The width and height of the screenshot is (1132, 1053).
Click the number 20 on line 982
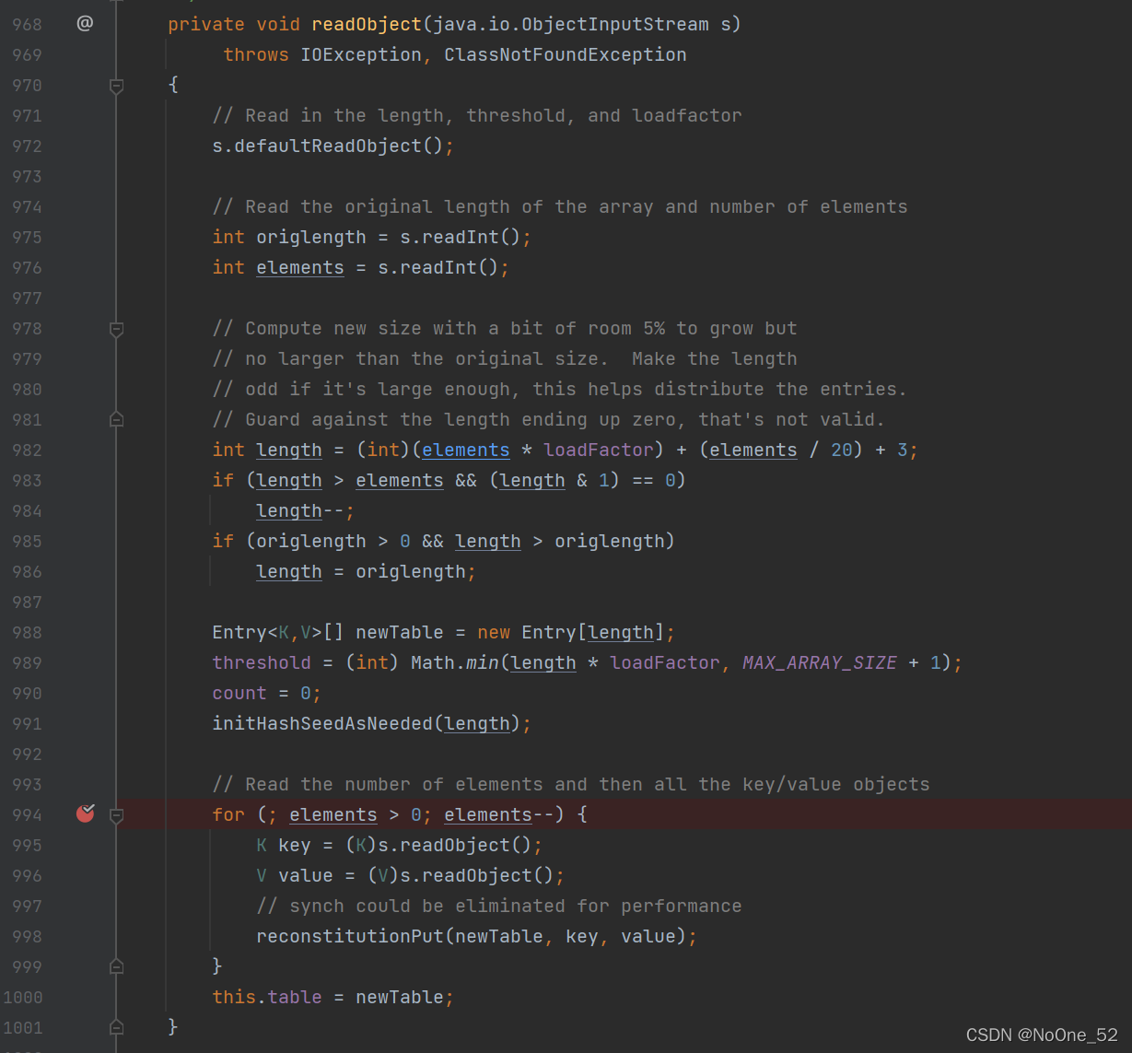point(842,450)
